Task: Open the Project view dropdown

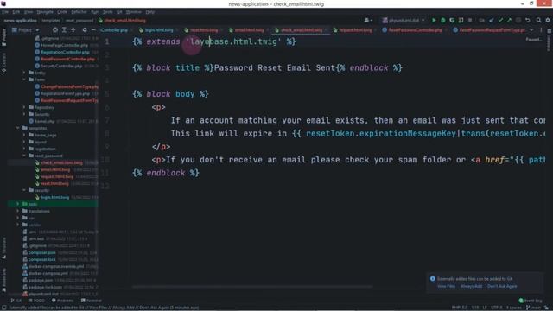Action: (x=25, y=30)
